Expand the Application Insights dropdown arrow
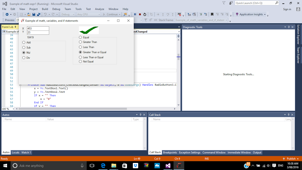 click(x=265, y=15)
